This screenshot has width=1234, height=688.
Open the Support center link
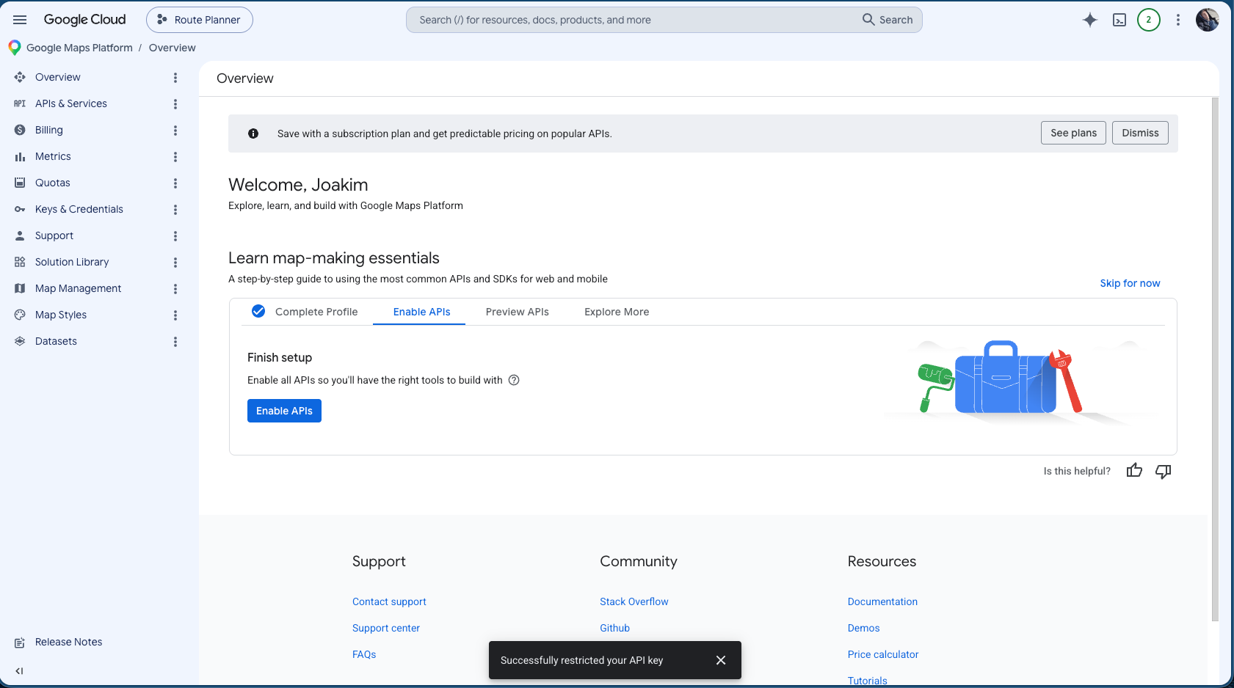pyautogui.click(x=386, y=628)
